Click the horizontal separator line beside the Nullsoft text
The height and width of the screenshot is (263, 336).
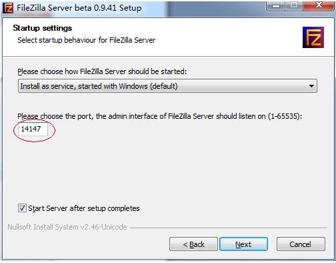coord(229,228)
